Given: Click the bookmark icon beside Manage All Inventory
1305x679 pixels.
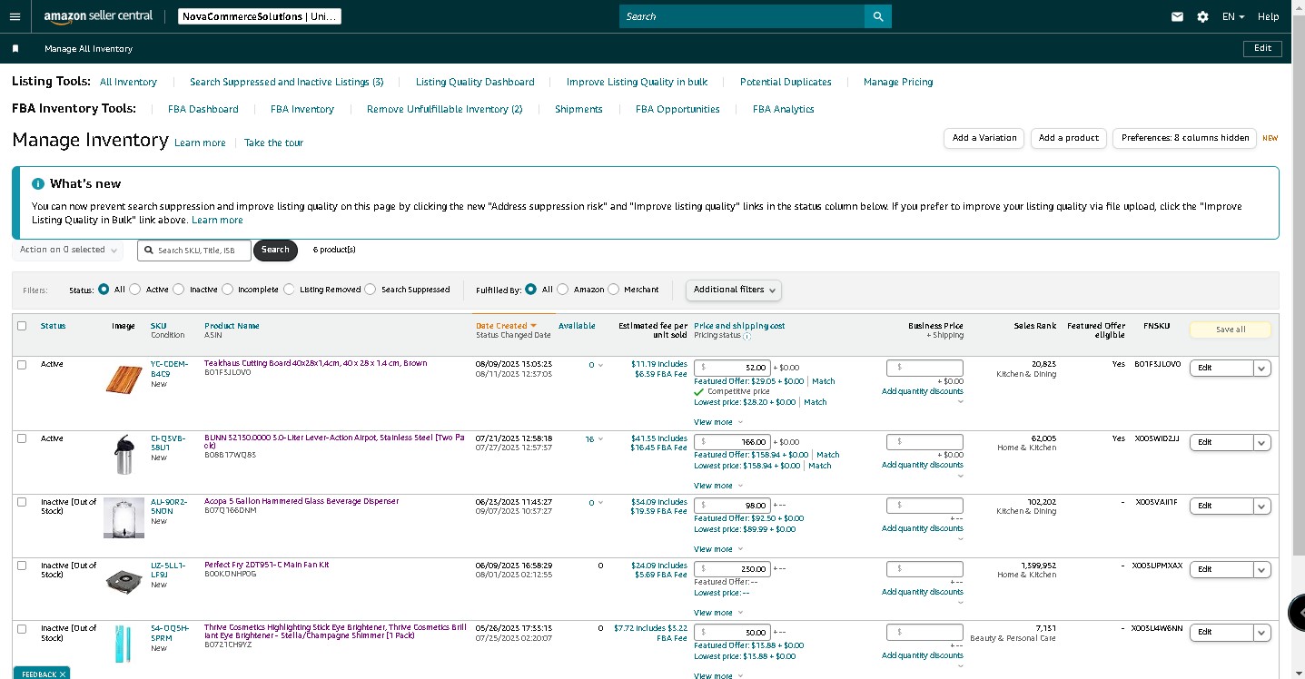Looking at the screenshot, I should (15, 49).
